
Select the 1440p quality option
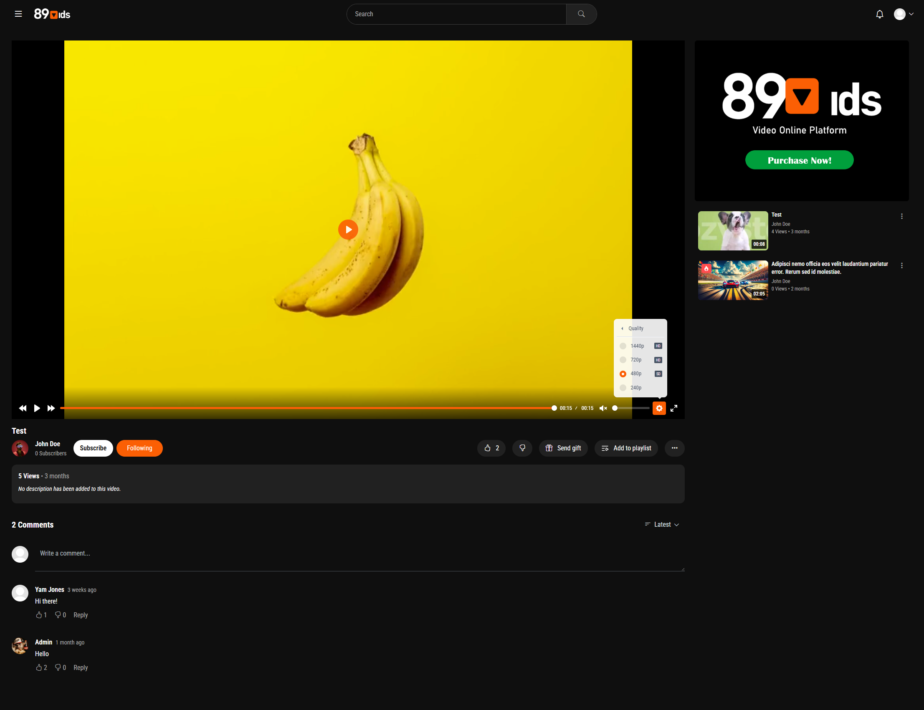pos(637,346)
